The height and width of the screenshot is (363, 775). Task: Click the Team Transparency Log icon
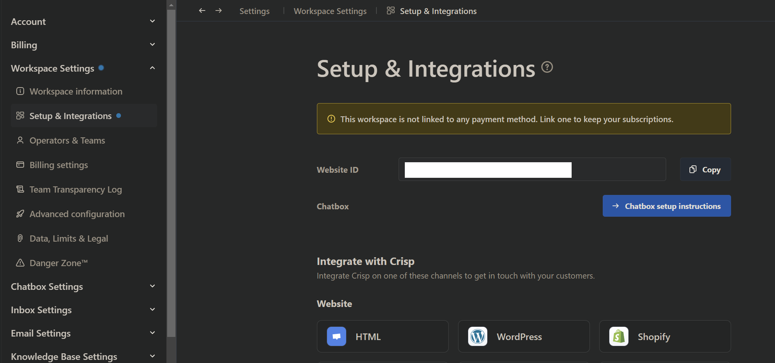[20, 189]
